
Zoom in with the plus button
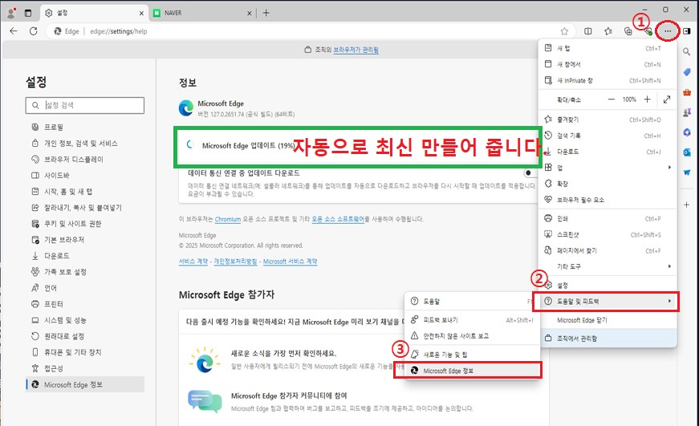(x=648, y=99)
